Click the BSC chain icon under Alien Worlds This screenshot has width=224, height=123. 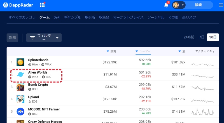(43, 77)
